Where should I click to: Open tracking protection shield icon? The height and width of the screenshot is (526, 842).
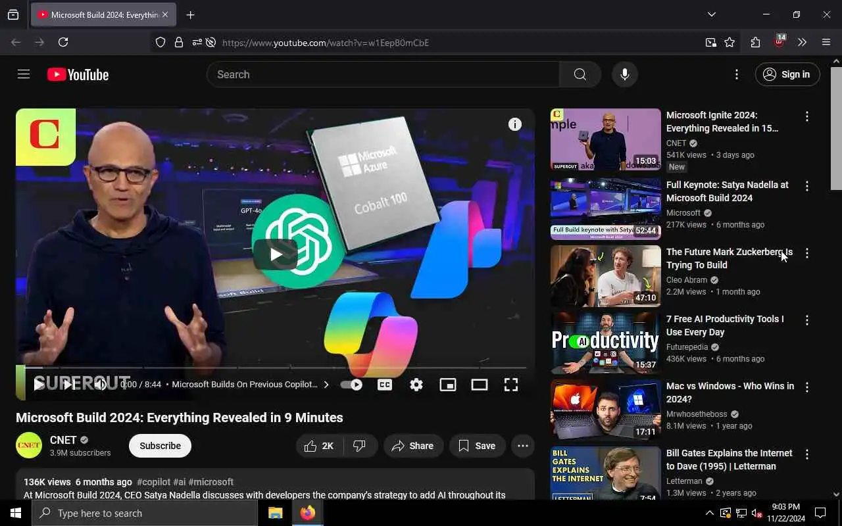[x=161, y=42]
